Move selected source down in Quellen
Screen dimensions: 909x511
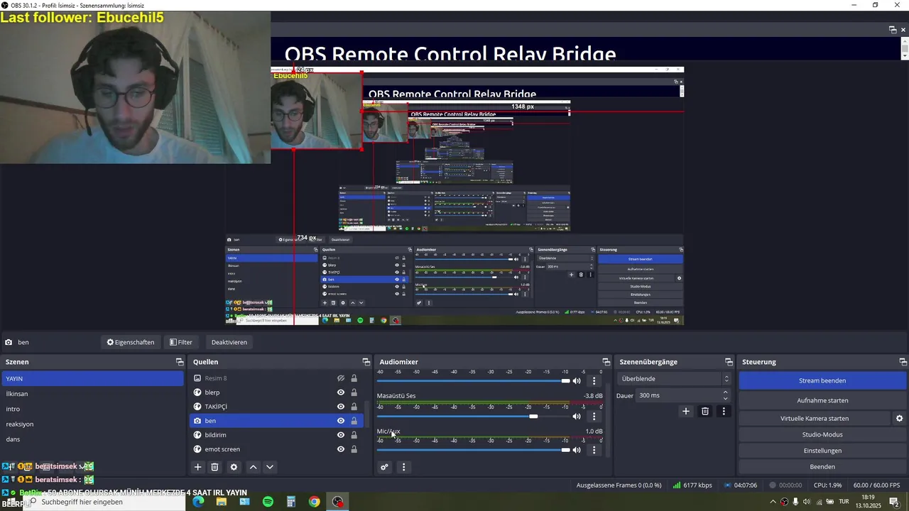pyautogui.click(x=270, y=467)
